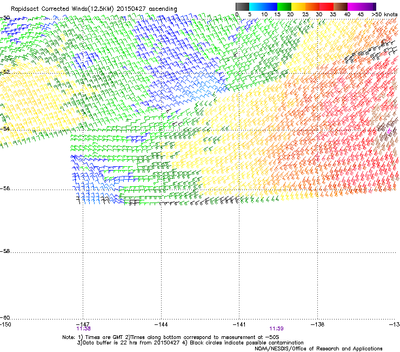Click the purple 11:59 time marker
The height and width of the screenshot is (352, 400).
point(277,329)
